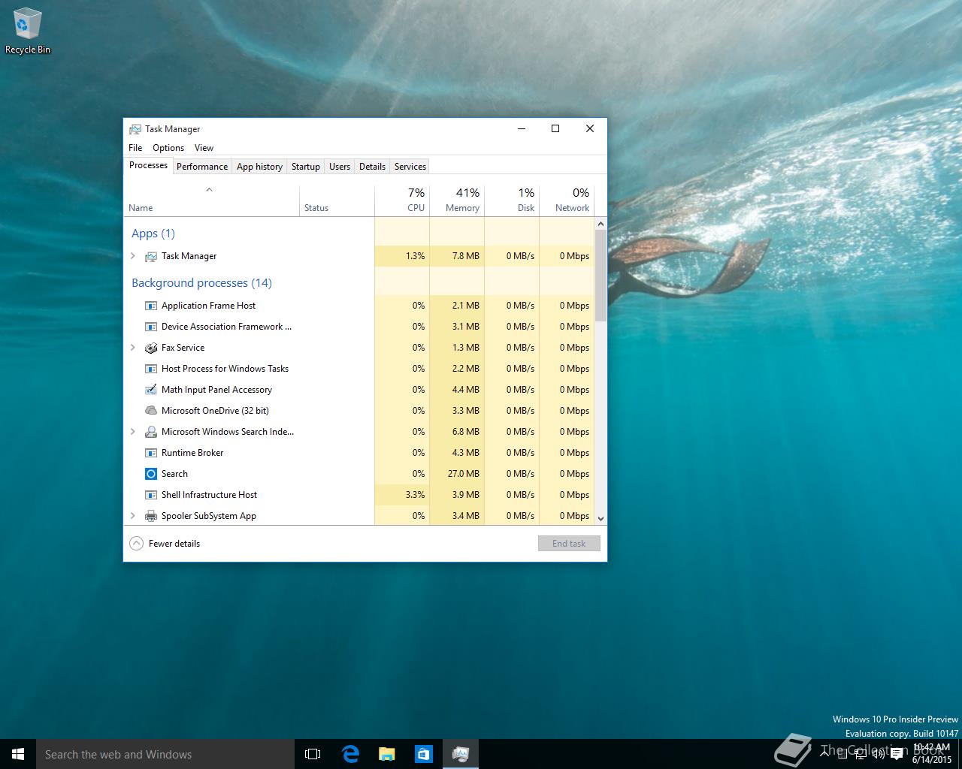Open the View menu

(x=204, y=148)
